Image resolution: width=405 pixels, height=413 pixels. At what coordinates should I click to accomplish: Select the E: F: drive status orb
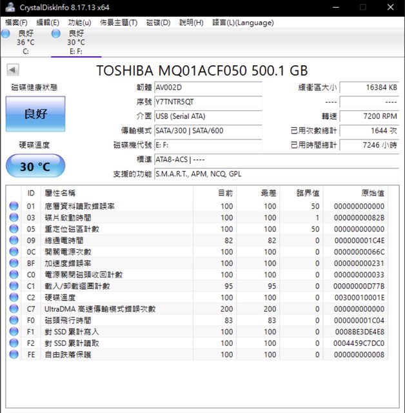point(56,34)
